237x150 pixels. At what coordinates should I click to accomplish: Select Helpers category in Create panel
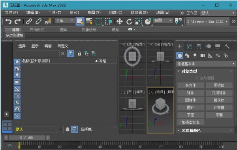pyautogui.click(x=210, y=56)
